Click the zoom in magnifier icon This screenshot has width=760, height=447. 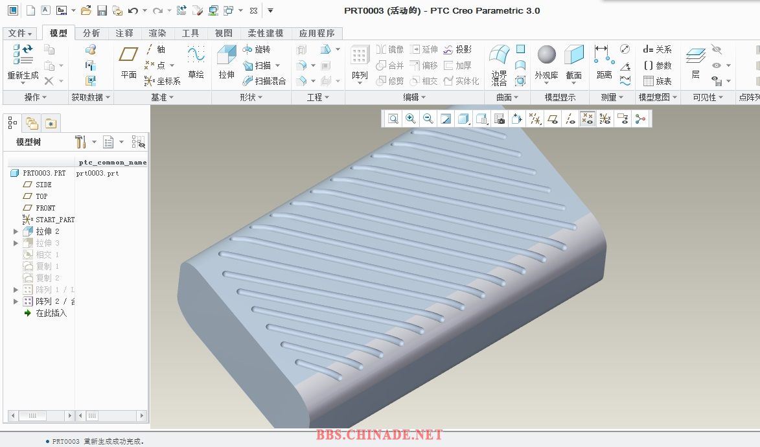(410, 119)
